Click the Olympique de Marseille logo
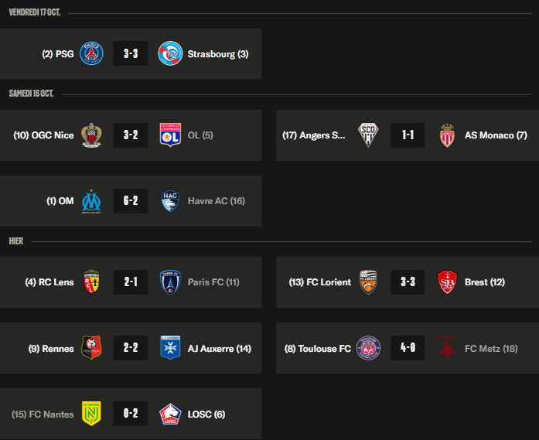539x440 pixels. tap(92, 201)
